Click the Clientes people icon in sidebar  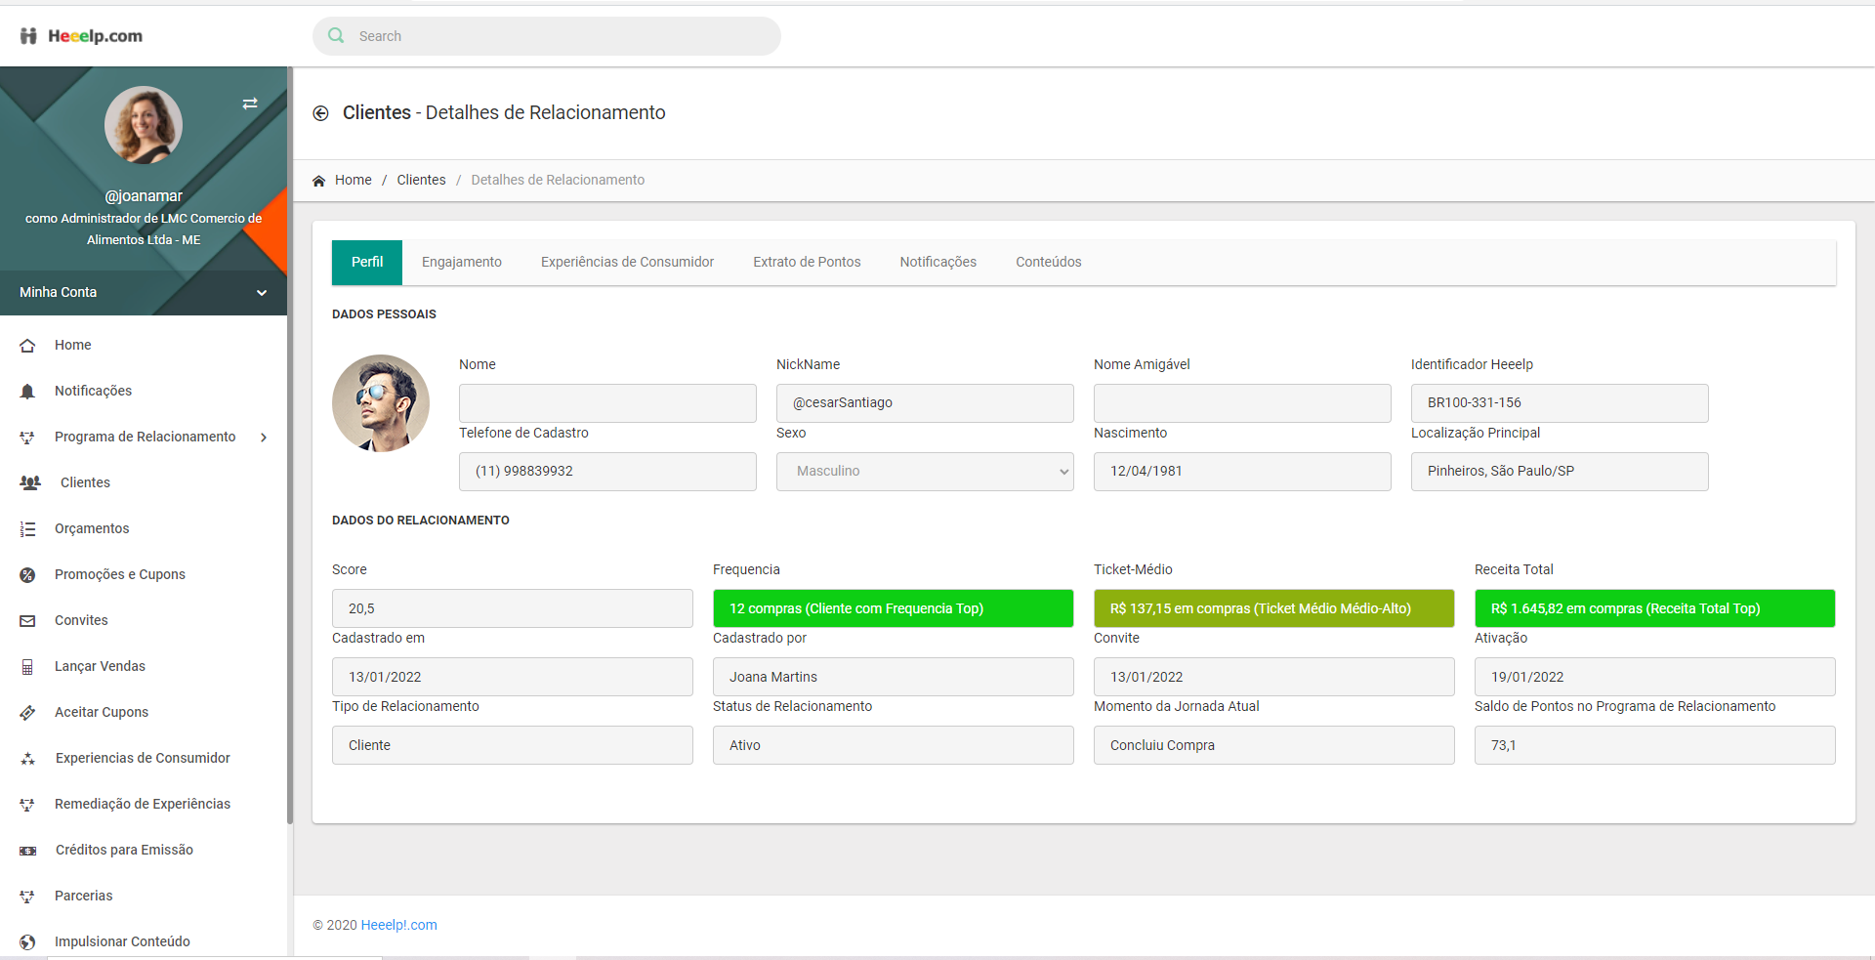click(x=30, y=482)
